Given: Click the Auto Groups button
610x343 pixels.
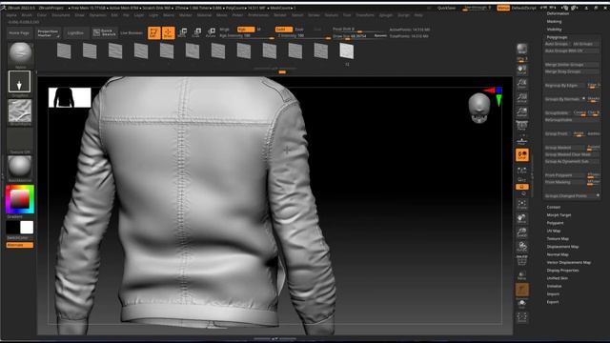Looking at the screenshot, I should coord(557,44).
